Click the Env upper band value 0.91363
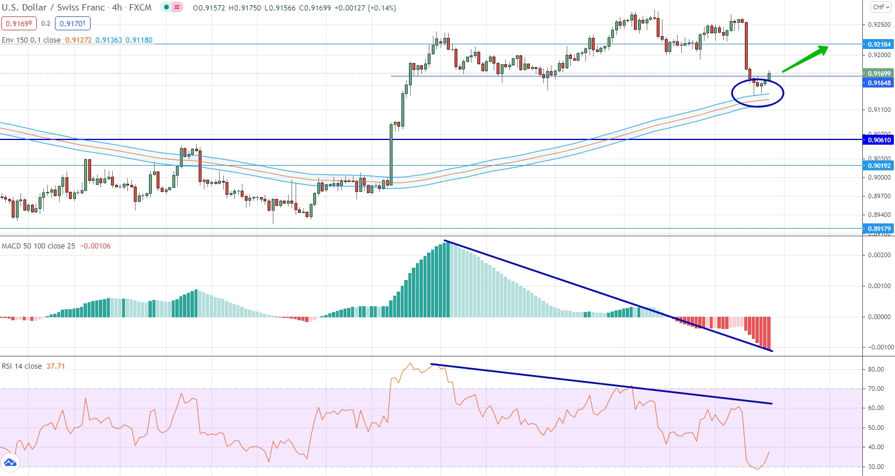 (x=109, y=40)
